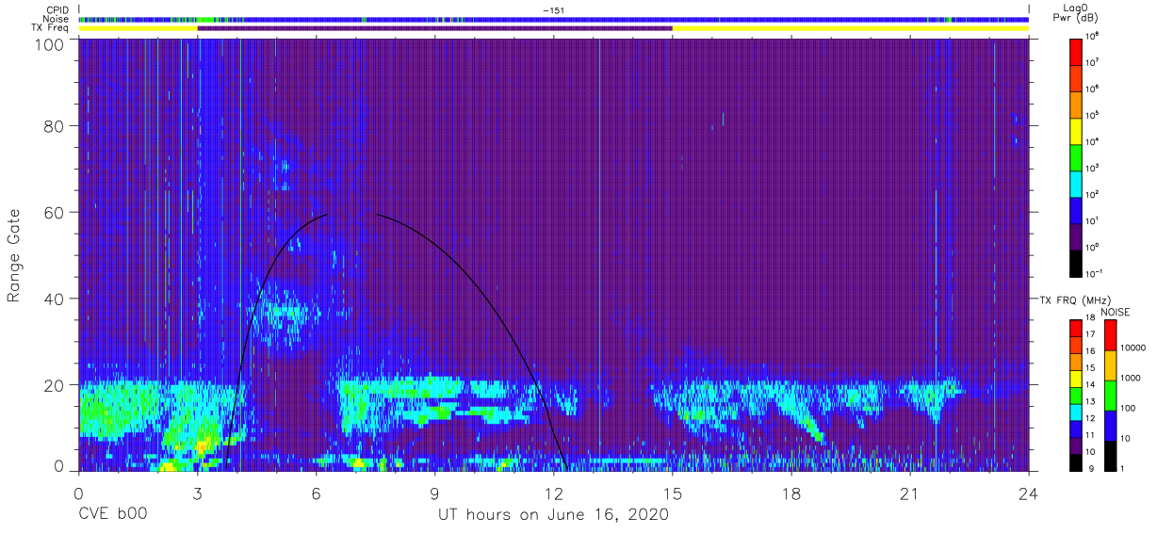Select the purple 10-11 MHz TX FRQ swatch
Viewport: 1157px width, 534px height.
click(1076, 445)
